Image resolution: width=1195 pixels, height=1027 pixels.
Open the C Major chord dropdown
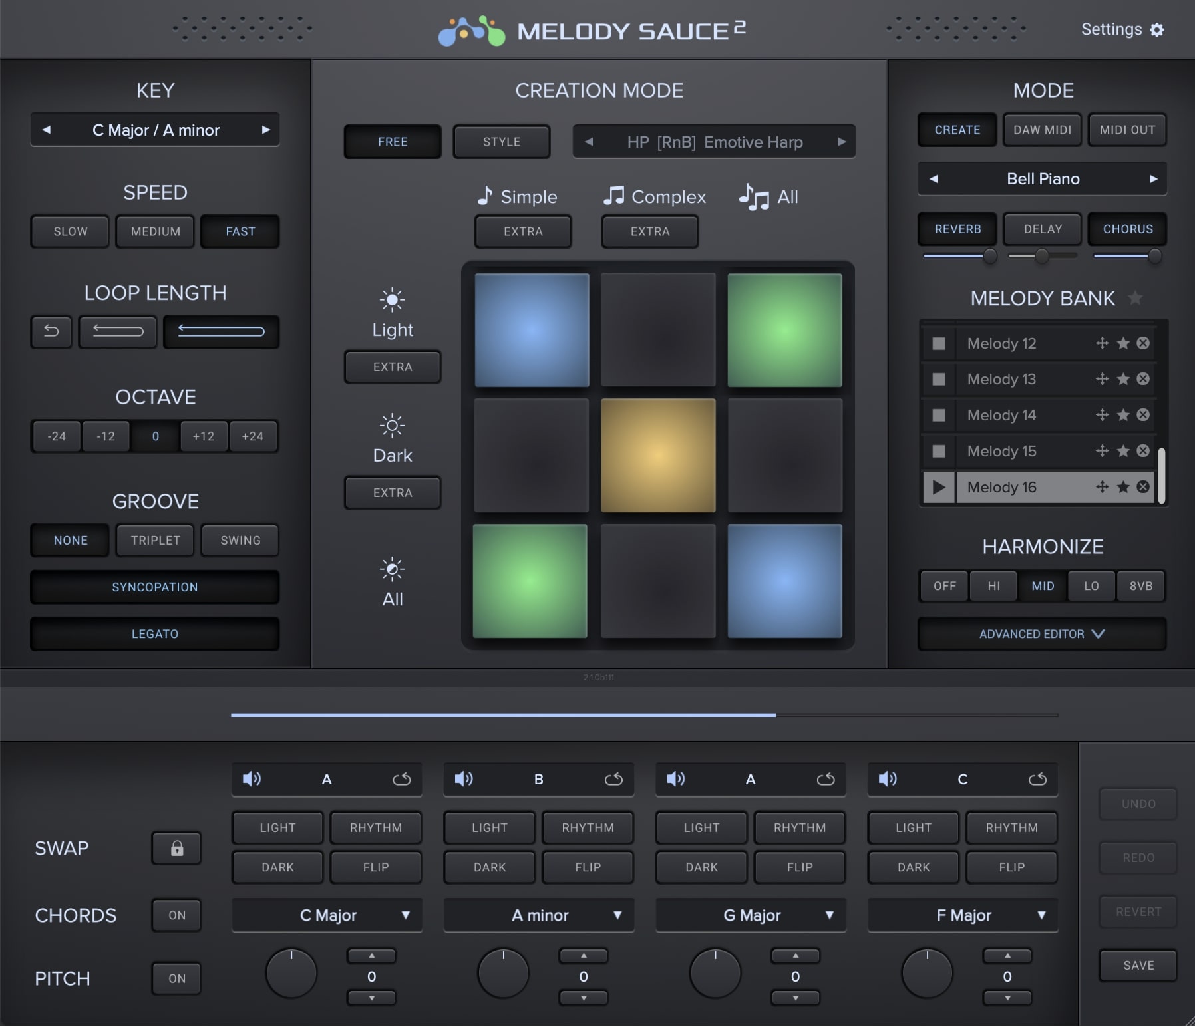click(x=326, y=915)
